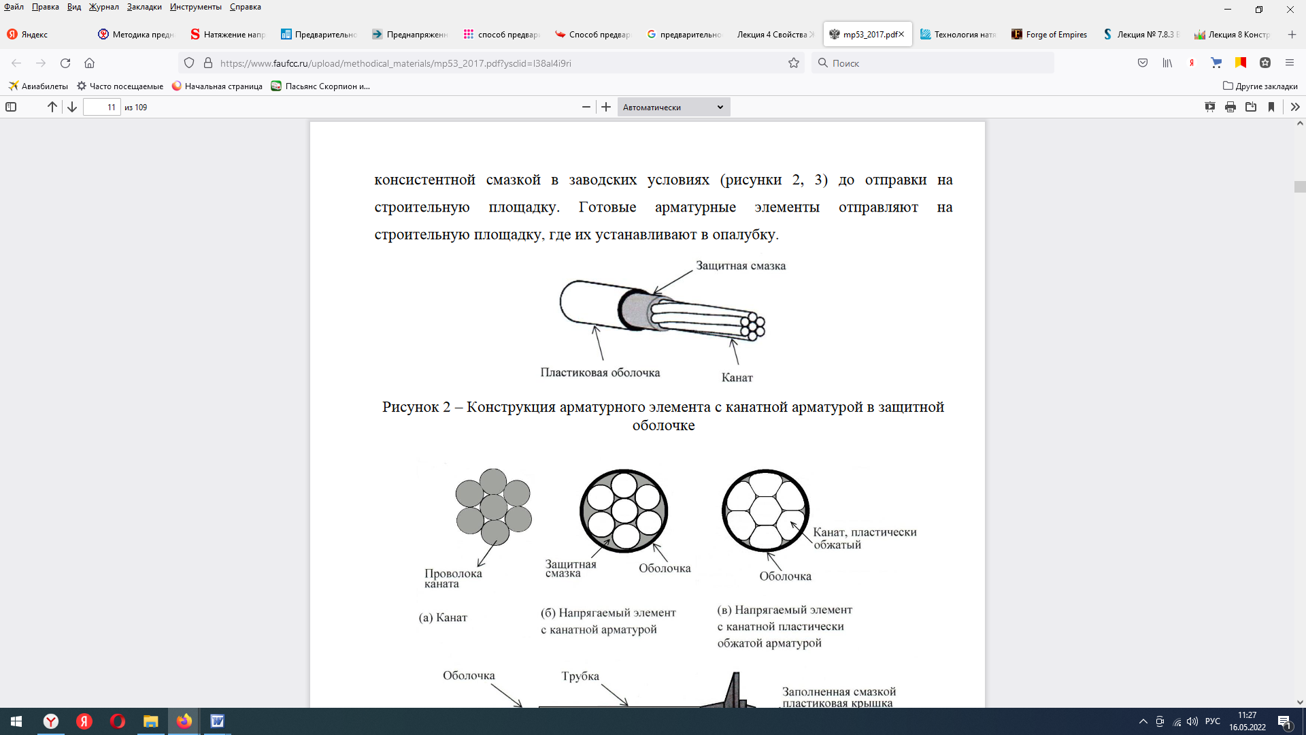This screenshot has width=1306, height=735.
Task: Open the Yandex extension icon in toolbar
Action: (1192, 63)
